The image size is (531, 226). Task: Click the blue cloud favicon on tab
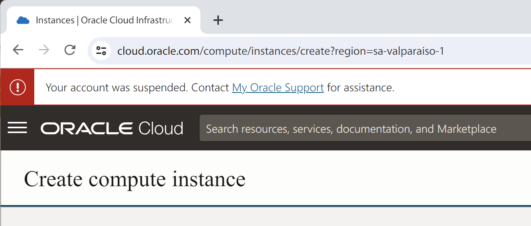(x=23, y=21)
